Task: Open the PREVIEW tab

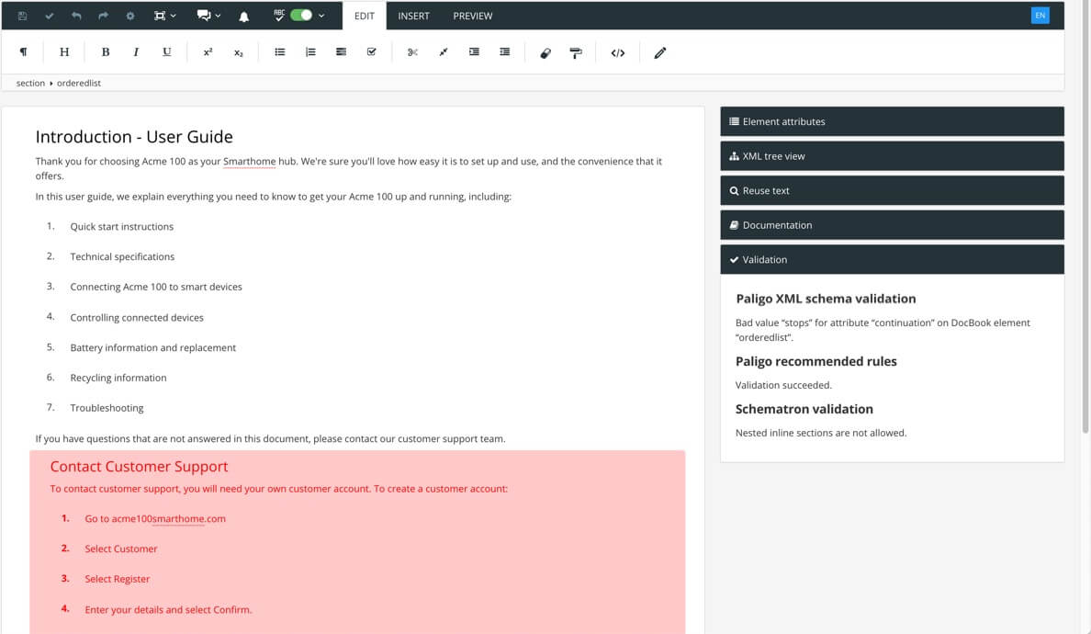Action: point(472,16)
